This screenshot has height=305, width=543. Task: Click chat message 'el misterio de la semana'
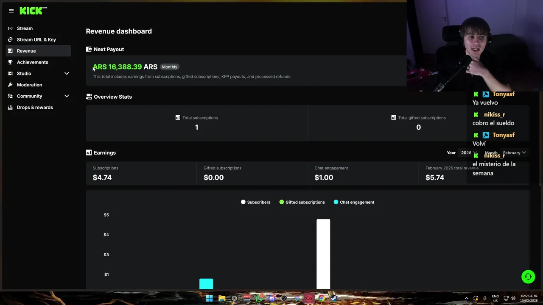(494, 169)
